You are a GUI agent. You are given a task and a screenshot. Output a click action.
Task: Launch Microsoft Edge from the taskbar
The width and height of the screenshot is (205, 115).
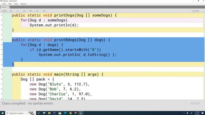pos(65,113)
